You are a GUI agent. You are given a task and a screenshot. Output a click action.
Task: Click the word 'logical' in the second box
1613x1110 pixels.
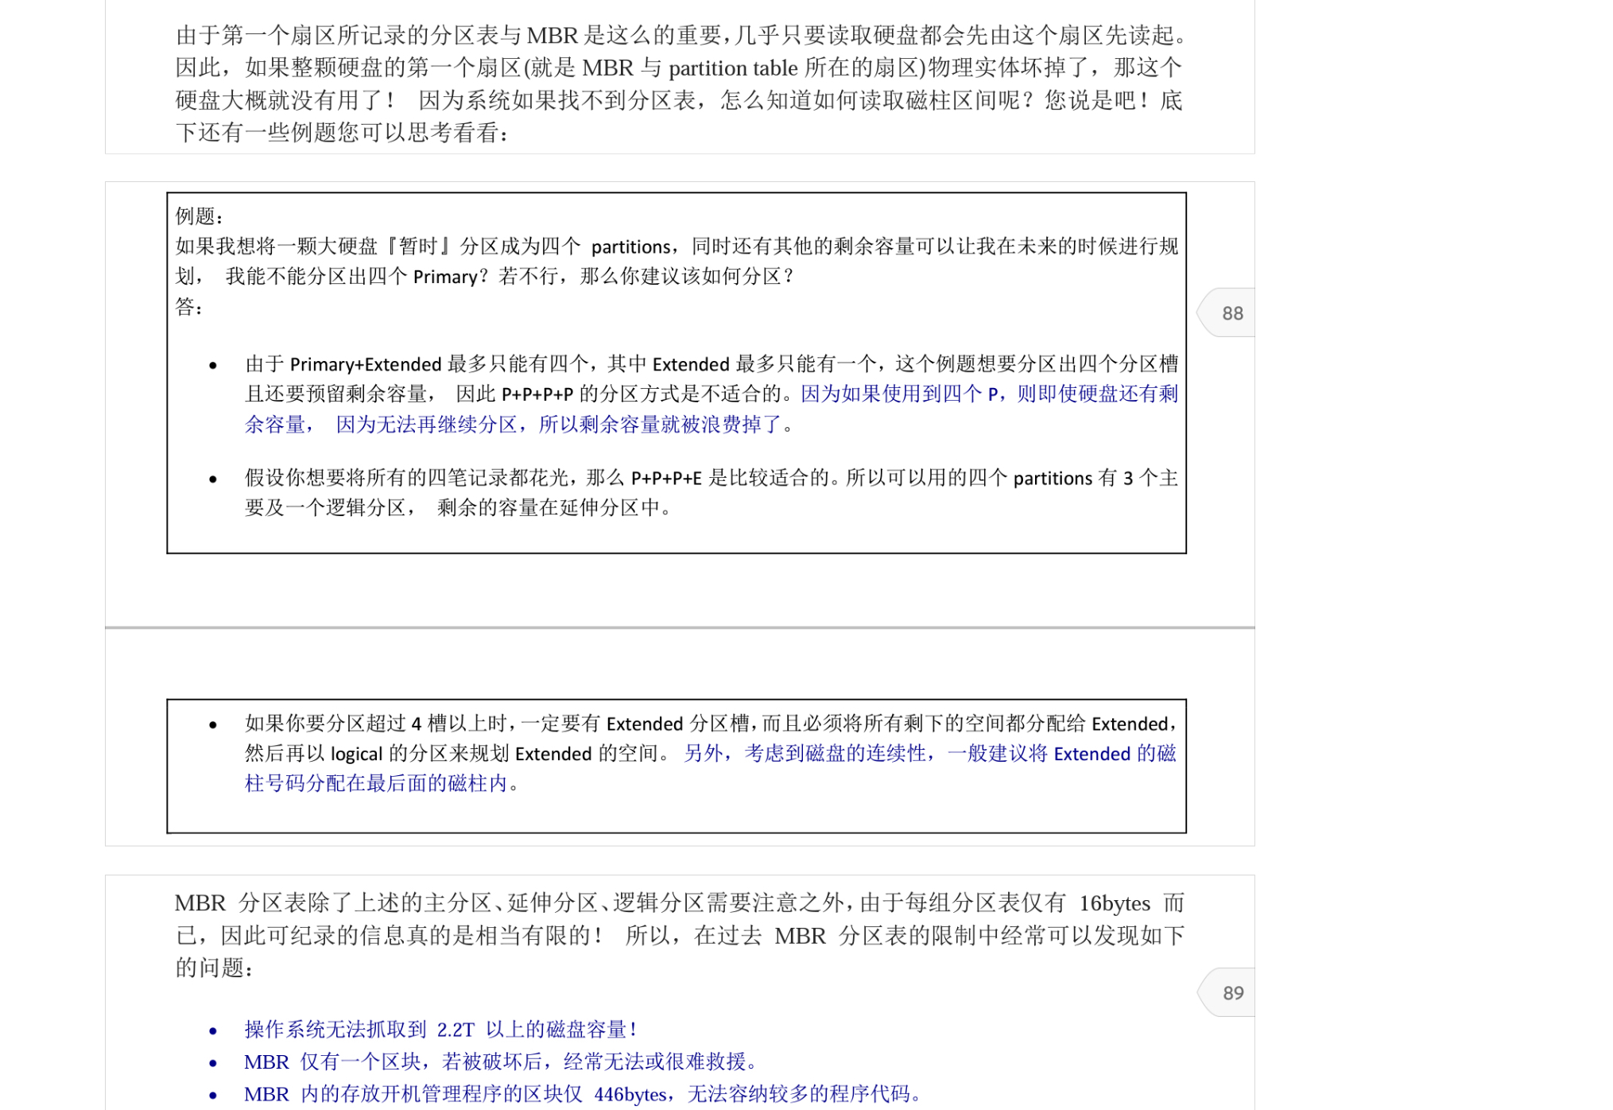(x=356, y=754)
